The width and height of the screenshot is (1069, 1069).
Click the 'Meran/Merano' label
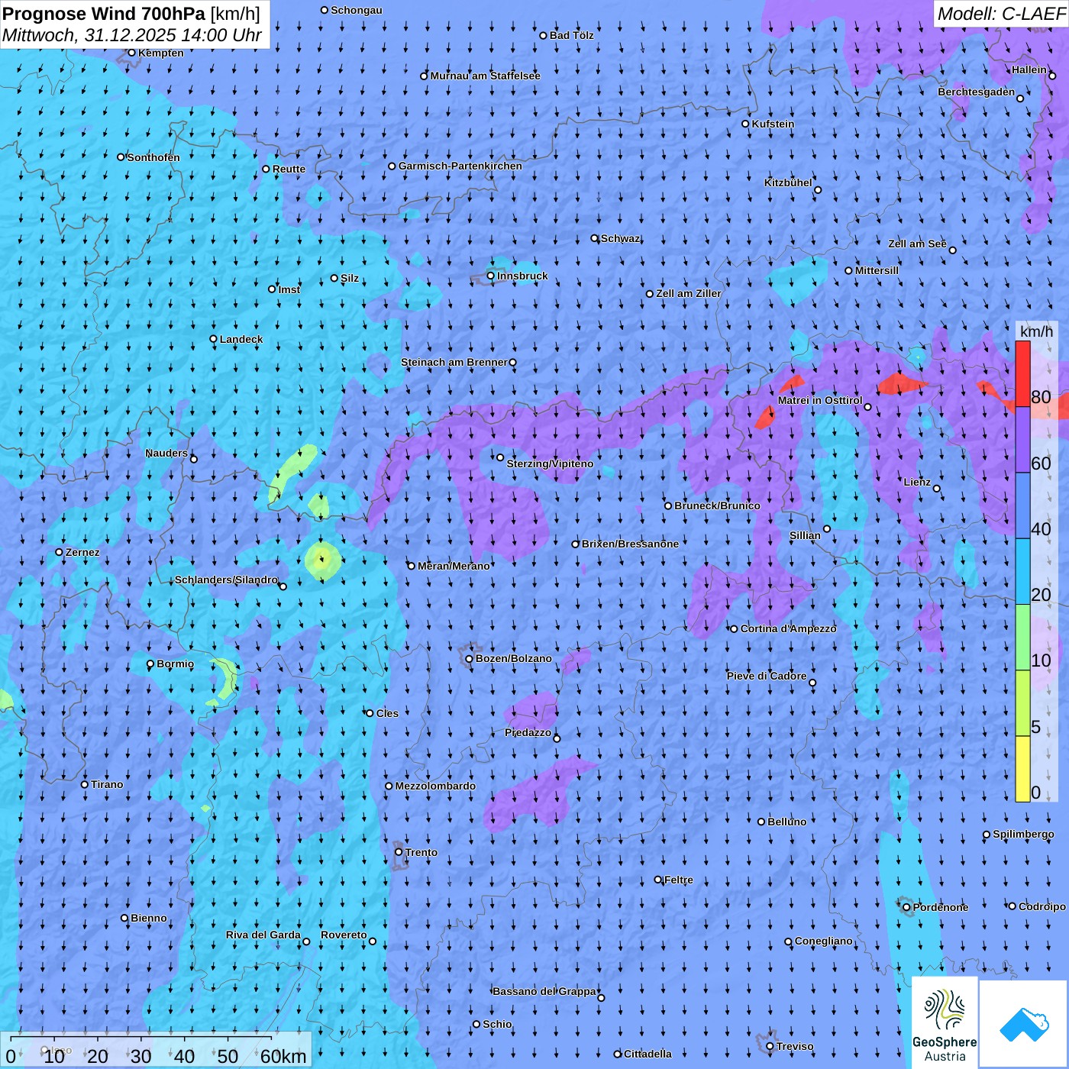tap(454, 566)
